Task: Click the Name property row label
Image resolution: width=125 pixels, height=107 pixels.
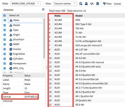Action: coord(6,84)
